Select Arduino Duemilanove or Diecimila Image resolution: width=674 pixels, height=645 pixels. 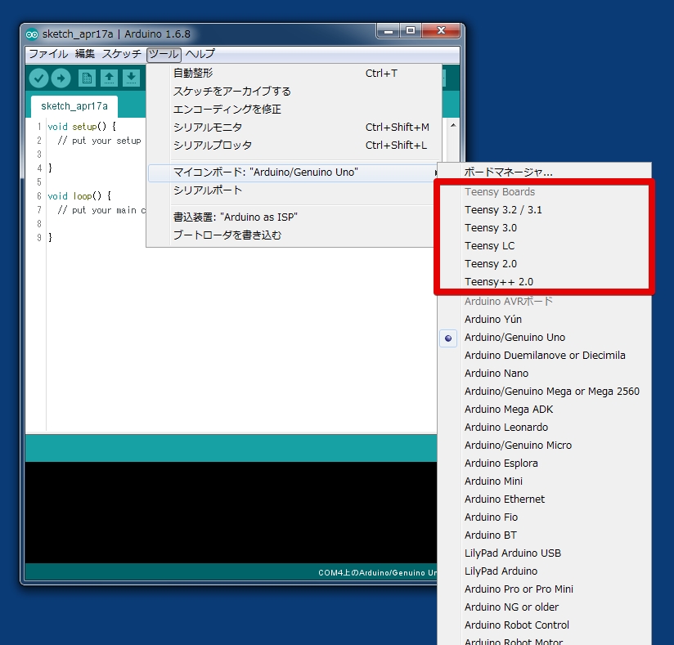pos(544,356)
